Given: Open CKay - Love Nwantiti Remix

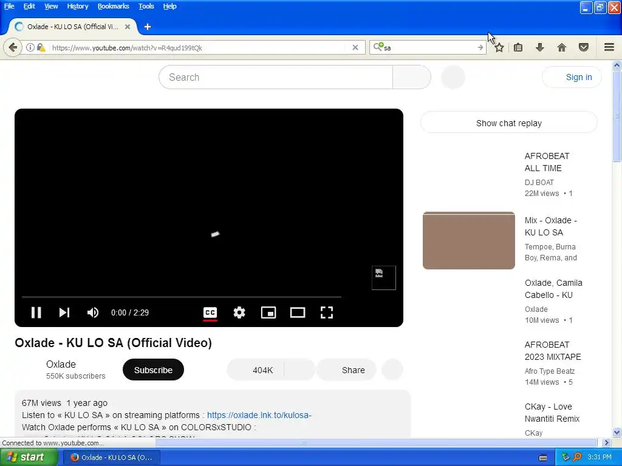Looking at the screenshot, I should pos(552,413).
